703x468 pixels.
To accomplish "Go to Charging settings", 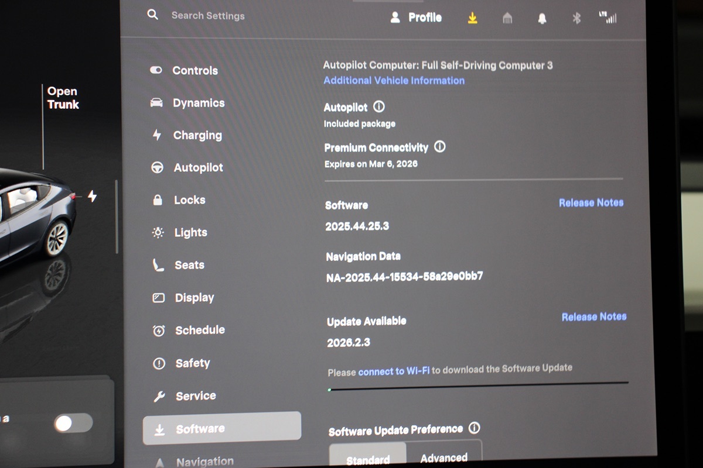I will coord(197,135).
